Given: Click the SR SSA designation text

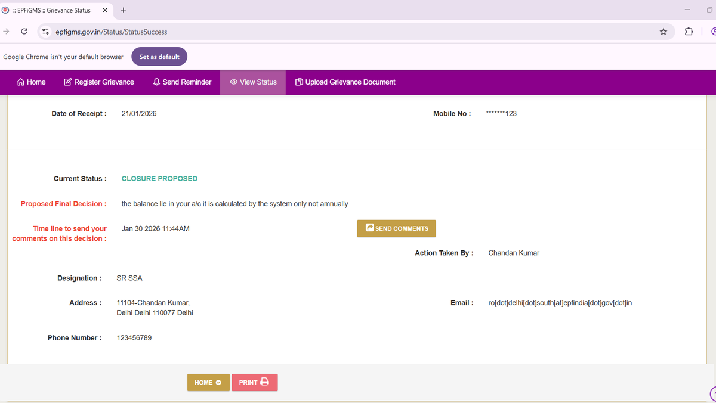Looking at the screenshot, I should (x=129, y=278).
